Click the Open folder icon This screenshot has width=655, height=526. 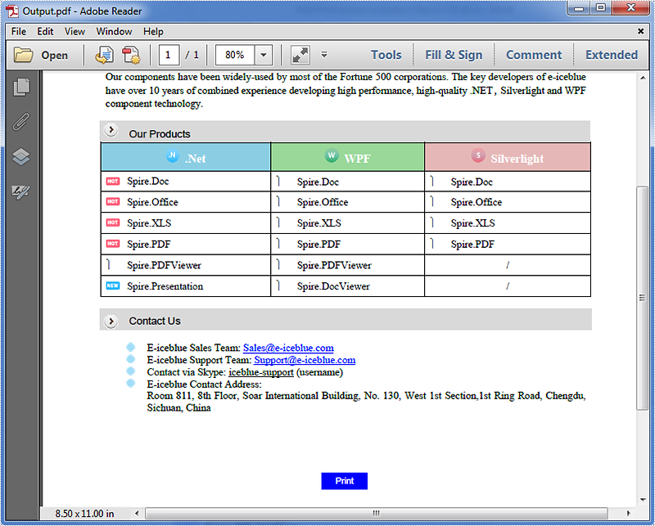pos(24,56)
